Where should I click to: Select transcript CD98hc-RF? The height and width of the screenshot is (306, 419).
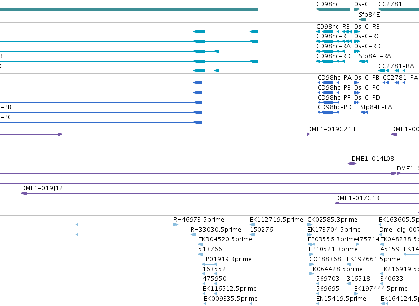click(334, 41)
